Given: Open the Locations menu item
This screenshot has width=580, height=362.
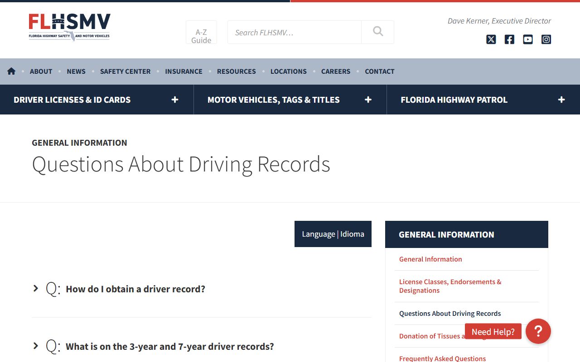Looking at the screenshot, I should (x=289, y=71).
